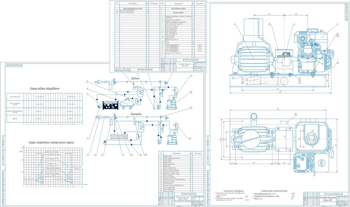Click the "График работы оборудования" chart title

tap(45, 89)
